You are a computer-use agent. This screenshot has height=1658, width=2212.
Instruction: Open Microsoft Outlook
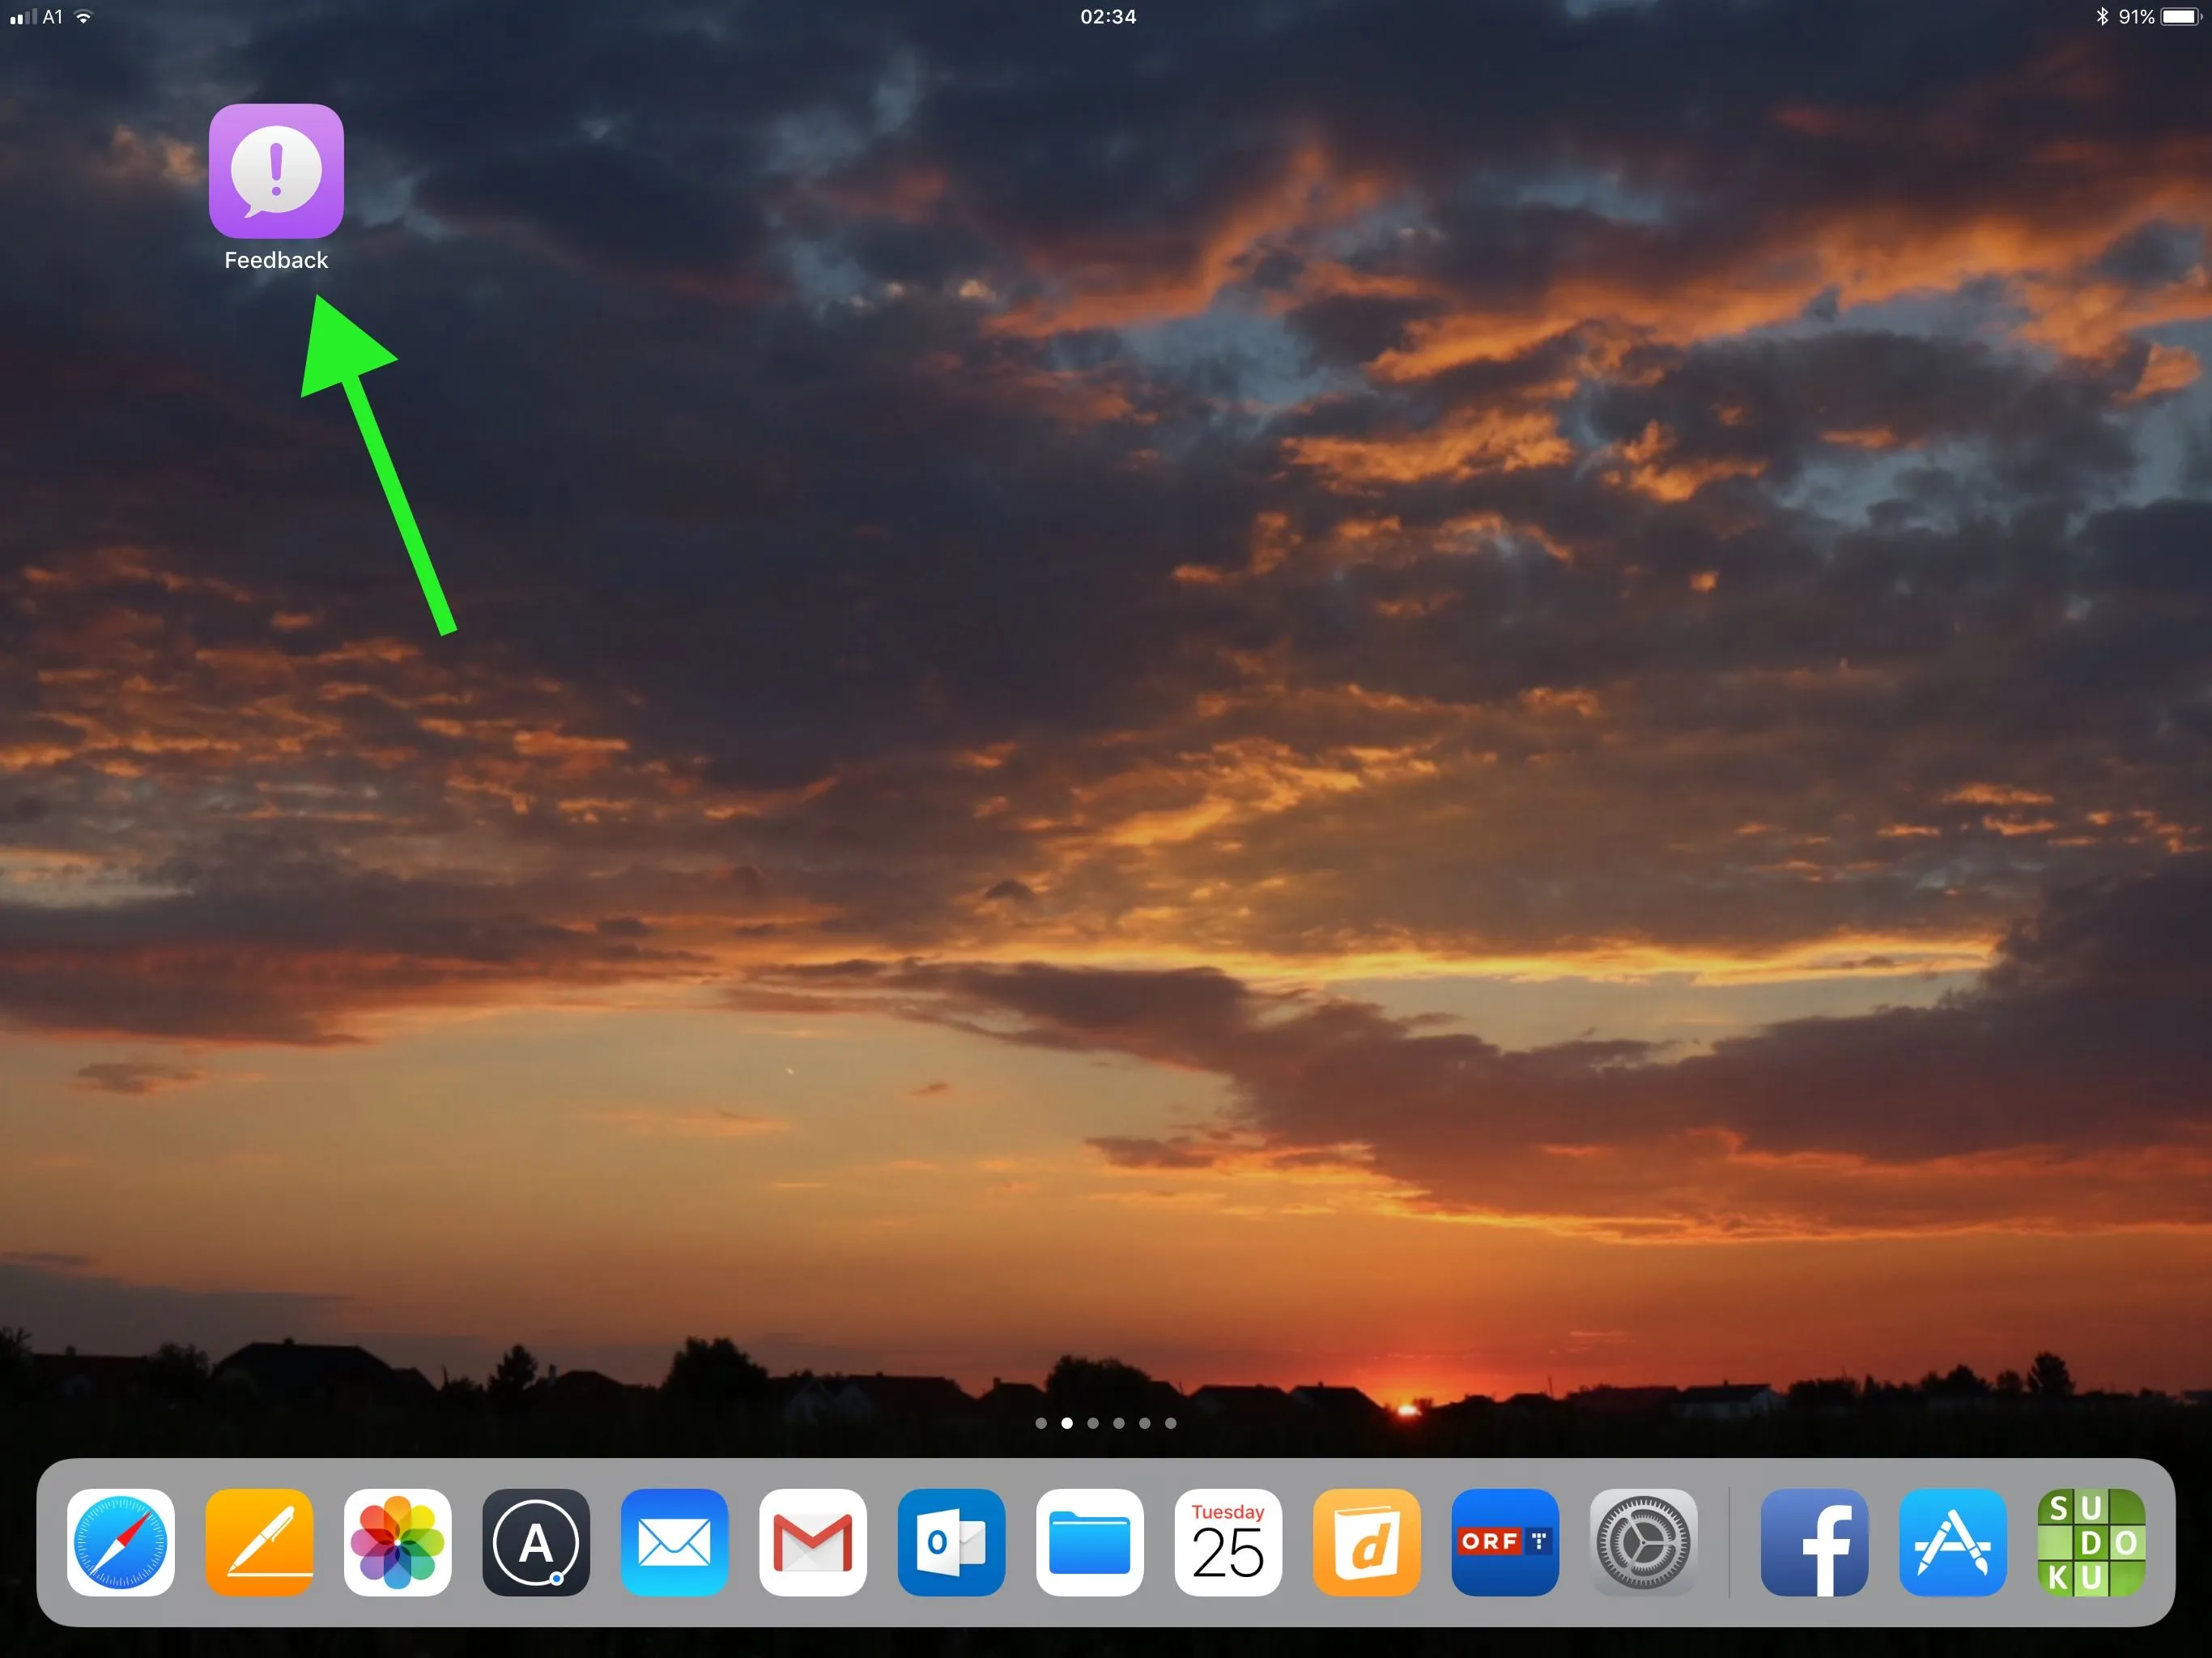[951, 1542]
